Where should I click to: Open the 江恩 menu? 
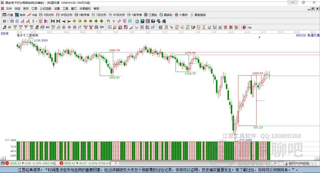pos(34,8)
